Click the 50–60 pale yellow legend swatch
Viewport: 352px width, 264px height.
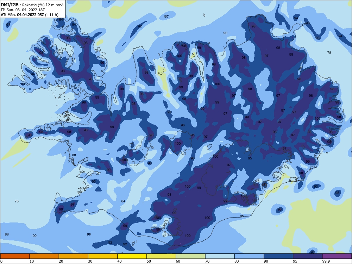pos(161,256)
